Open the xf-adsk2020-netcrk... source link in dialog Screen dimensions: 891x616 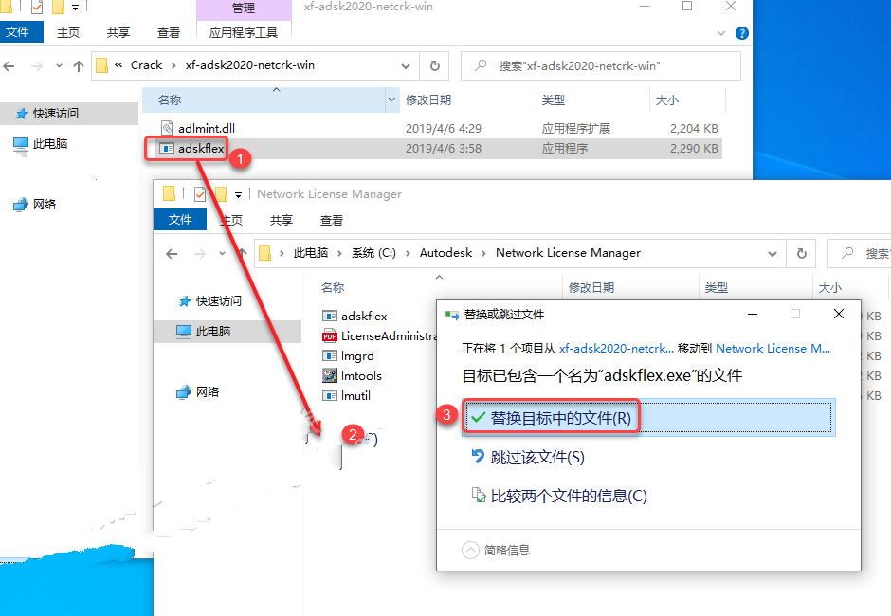616,349
